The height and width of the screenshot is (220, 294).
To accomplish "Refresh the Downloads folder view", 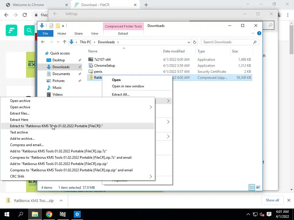I will 195,42.
